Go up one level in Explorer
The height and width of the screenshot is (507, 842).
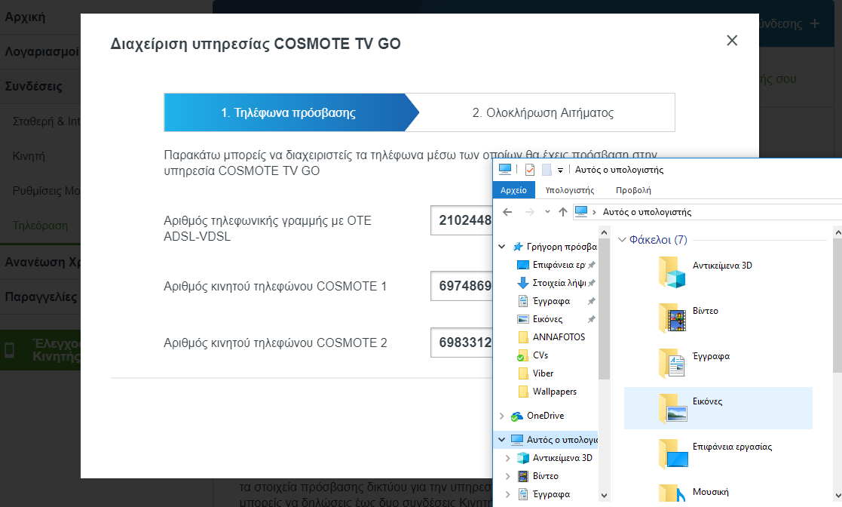click(563, 212)
